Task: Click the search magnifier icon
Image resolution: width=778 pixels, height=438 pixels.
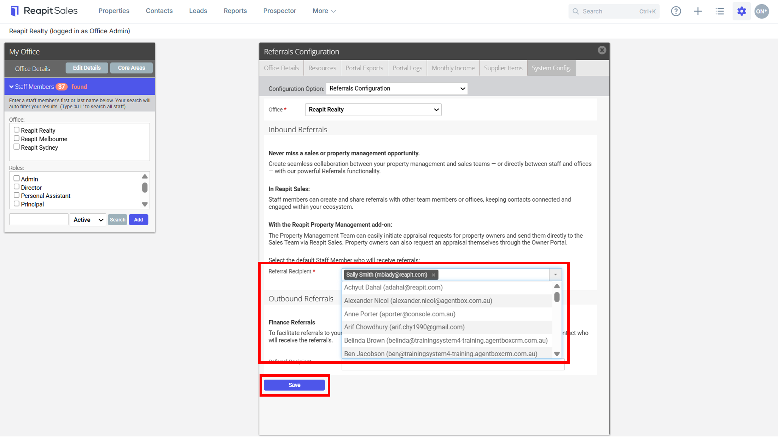Action: 576,11
